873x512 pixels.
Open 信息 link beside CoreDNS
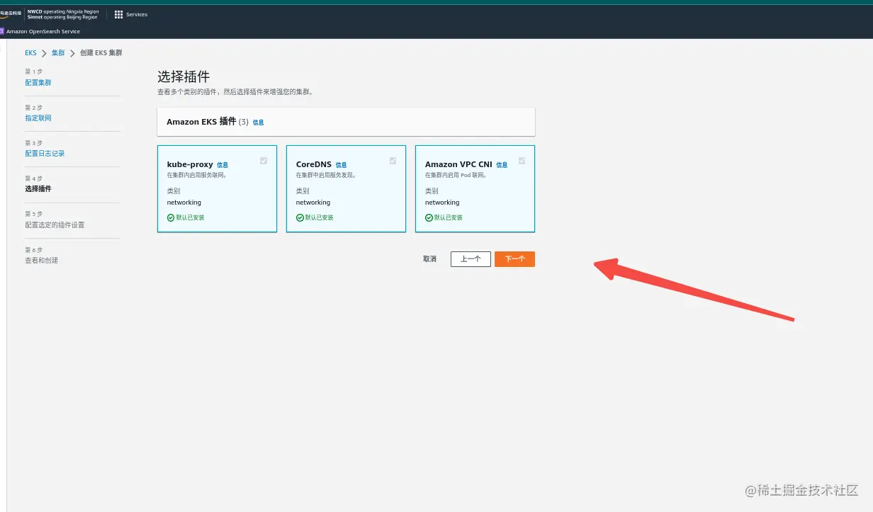pyautogui.click(x=342, y=165)
